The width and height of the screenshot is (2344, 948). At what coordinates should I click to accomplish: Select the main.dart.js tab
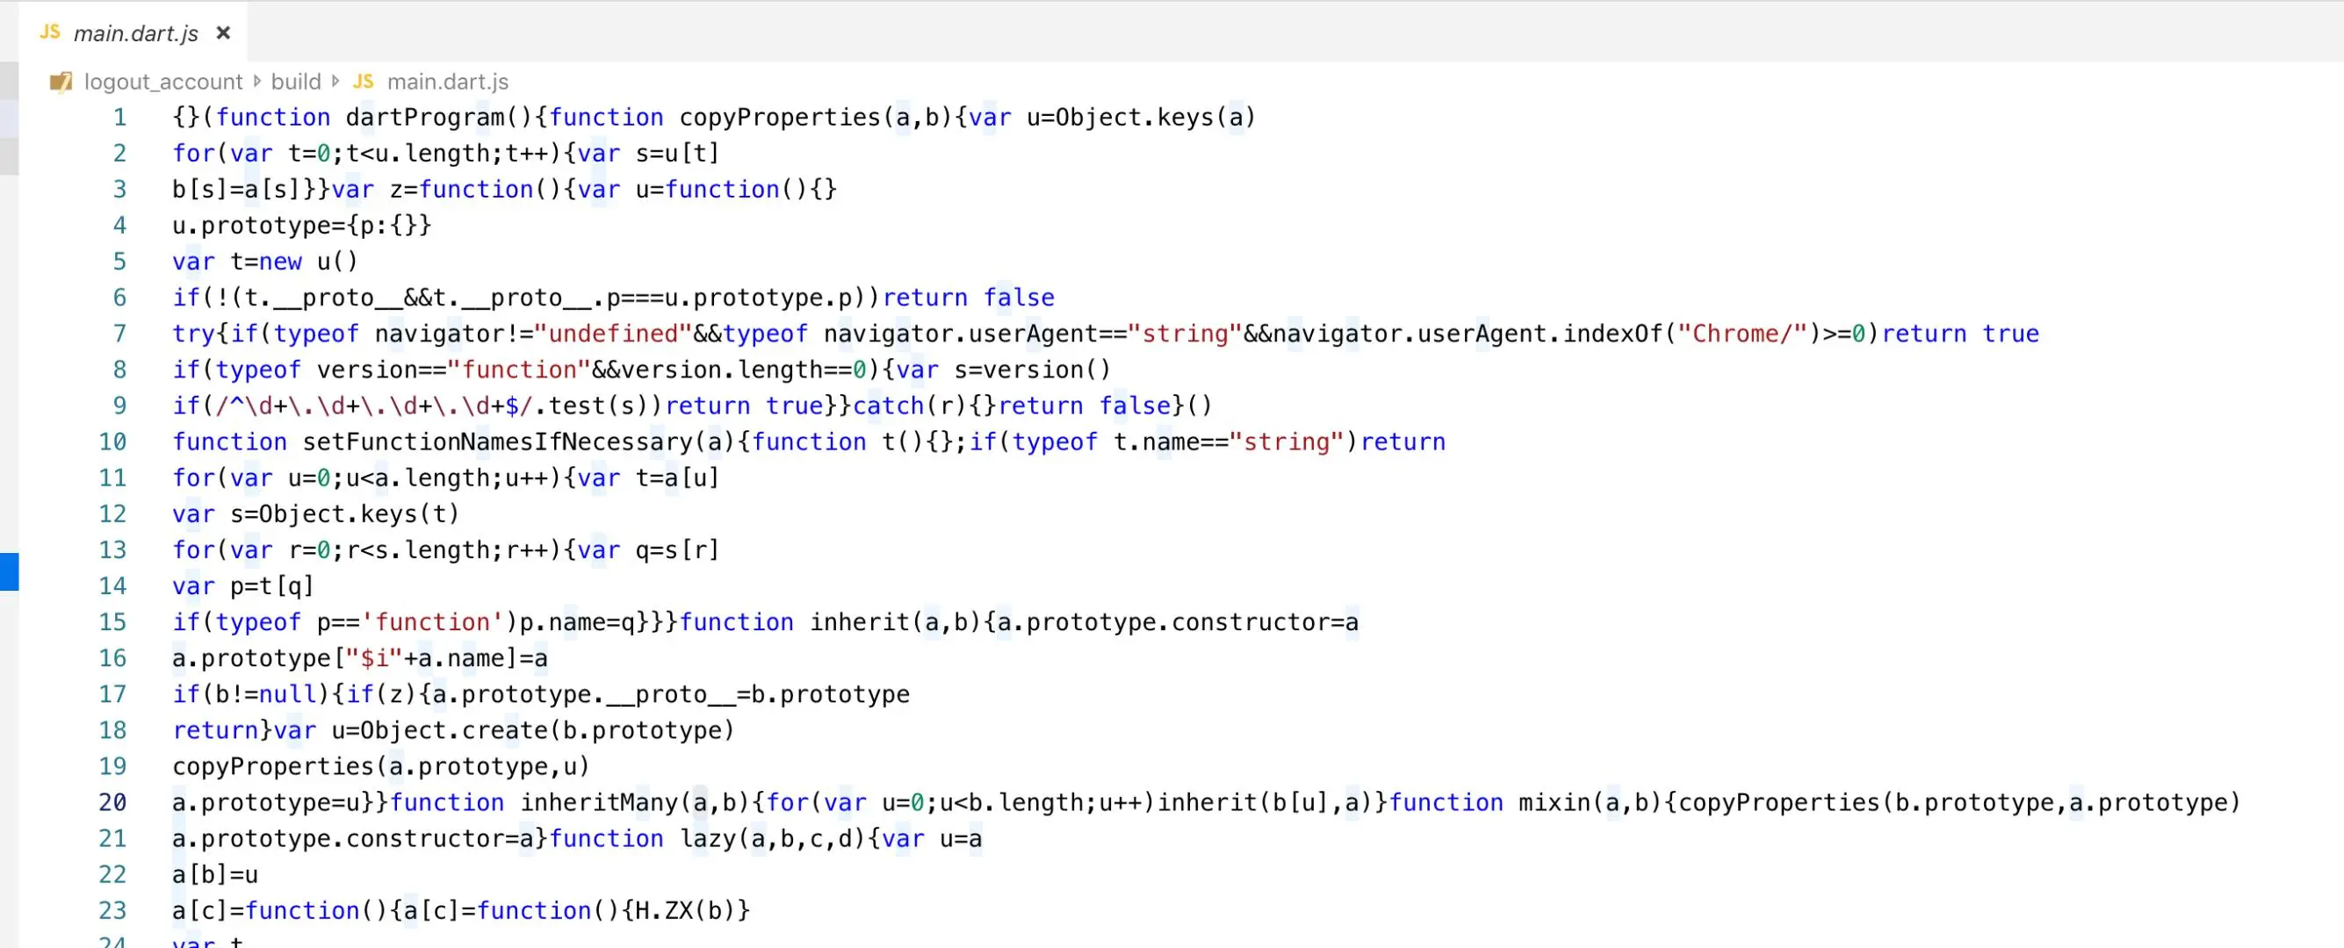[x=134, y=33]
